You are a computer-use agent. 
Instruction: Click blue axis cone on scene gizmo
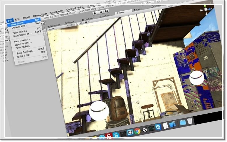(209, 9)
